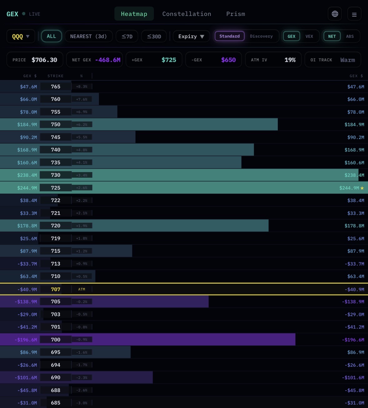Click the star marker on 725 row
Image resolution: width=368 pixels, height=408 pixels.
(362, 188)
